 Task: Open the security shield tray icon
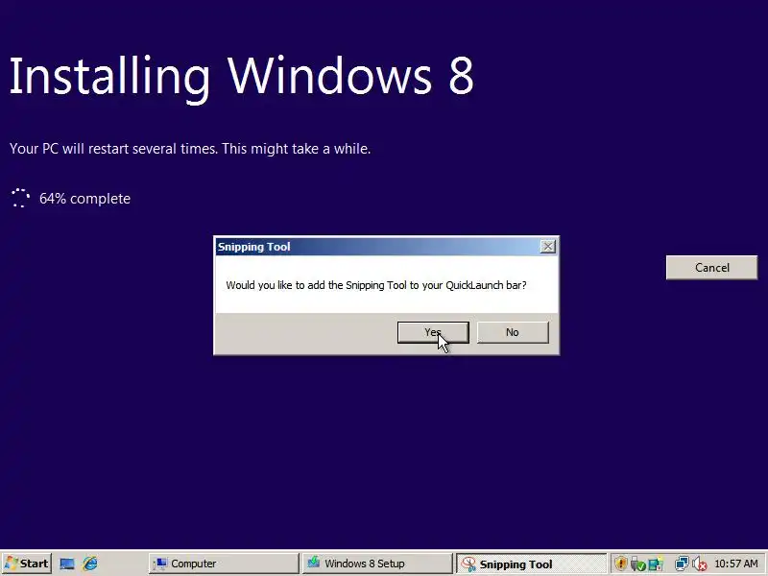point(620,564)
